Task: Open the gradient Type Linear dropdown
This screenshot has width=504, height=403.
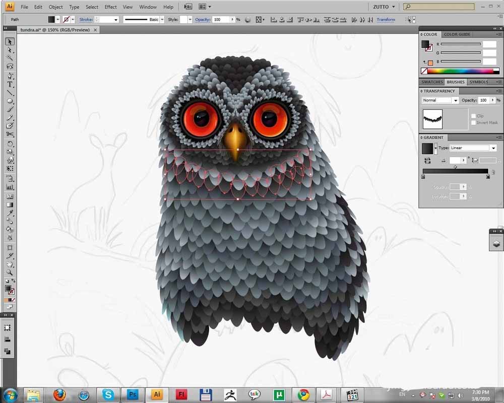Action: (473, 148)
